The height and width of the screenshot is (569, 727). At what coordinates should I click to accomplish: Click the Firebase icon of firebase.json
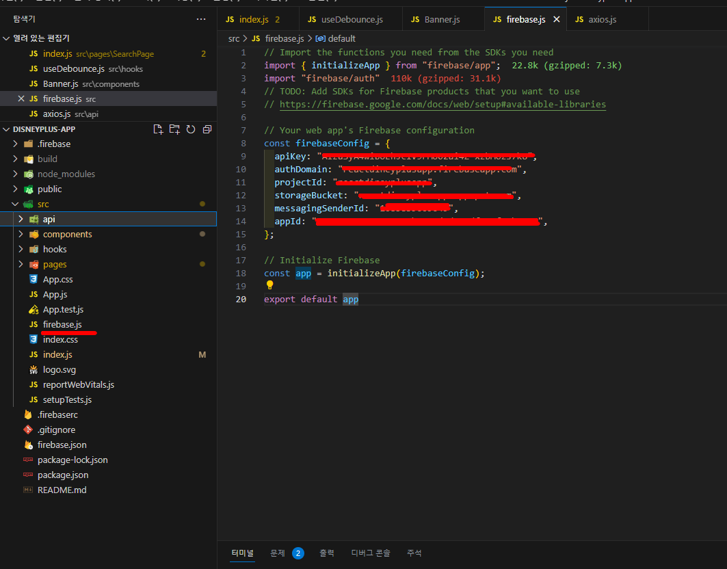(x=28, y=445)
